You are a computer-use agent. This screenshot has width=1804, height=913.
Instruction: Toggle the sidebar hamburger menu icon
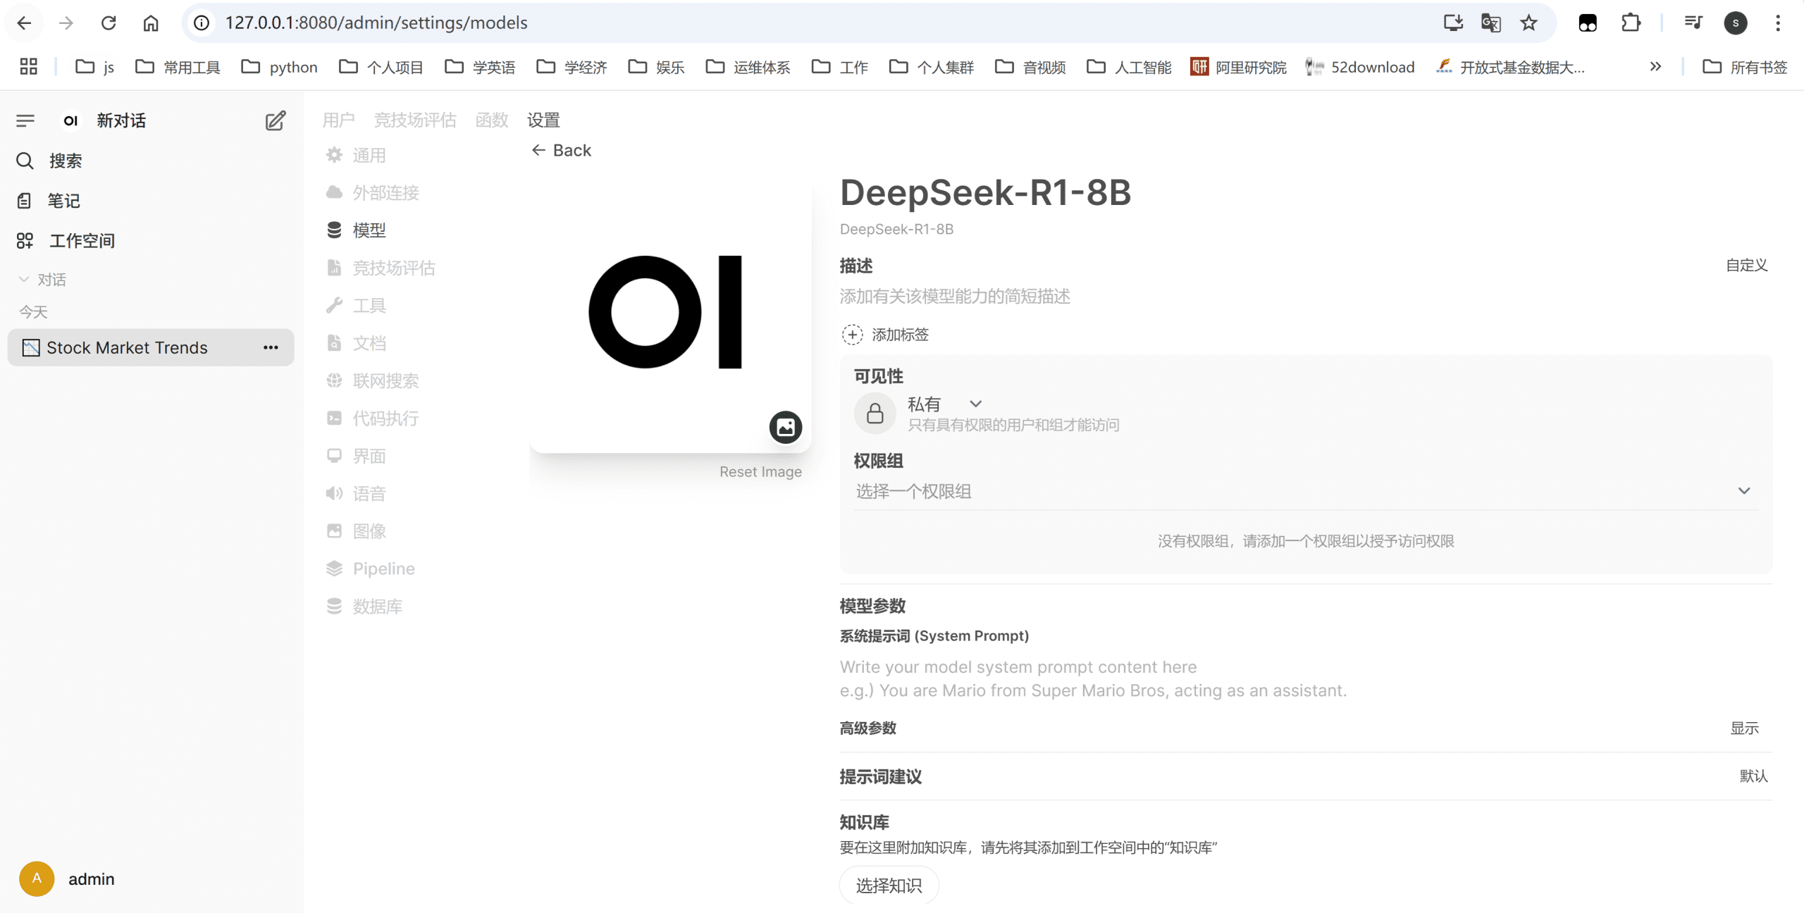coord(25,120)
